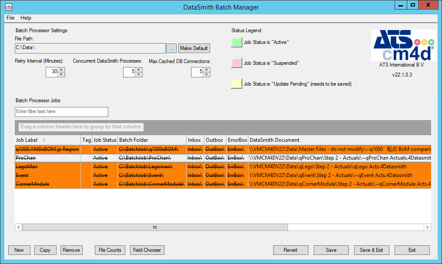The width and height of the screenshot is (442, 264).
Task: Click the File Counts button
Action: coord(110,250)
